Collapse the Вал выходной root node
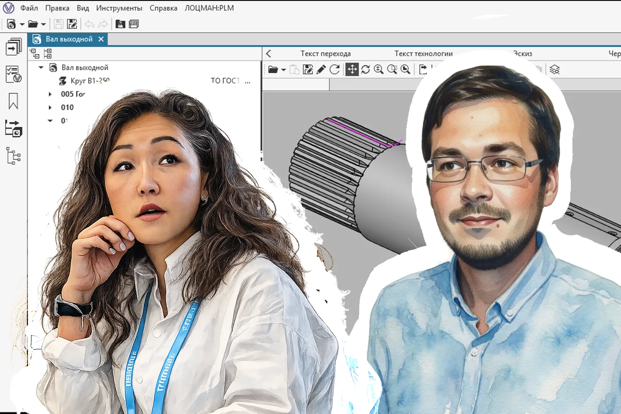Viewport: 621px width, 414px height. coord(41,68)
